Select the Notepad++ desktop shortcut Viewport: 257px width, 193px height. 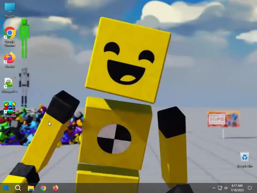10,85
